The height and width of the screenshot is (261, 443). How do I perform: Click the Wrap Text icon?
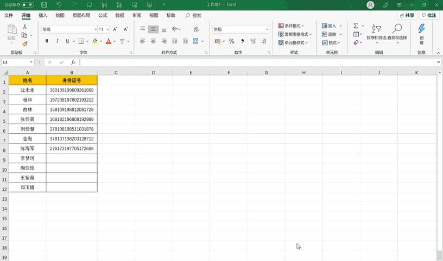(x=197, y=29)
